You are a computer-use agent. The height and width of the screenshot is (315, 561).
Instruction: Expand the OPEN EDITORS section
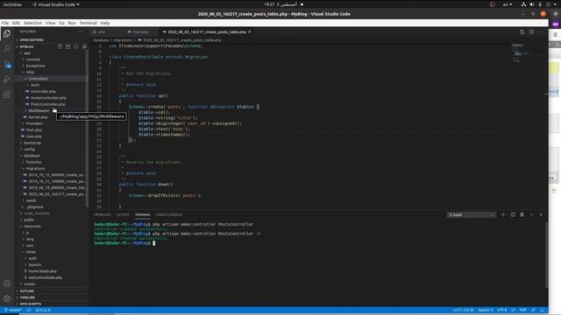click(32, 40)
